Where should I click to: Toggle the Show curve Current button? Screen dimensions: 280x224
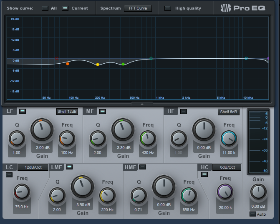tap(65, 8)
